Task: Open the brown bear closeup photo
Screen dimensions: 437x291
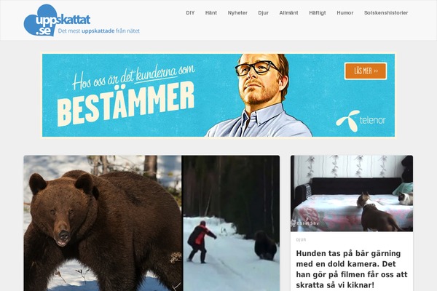Action: coord(103,223)
